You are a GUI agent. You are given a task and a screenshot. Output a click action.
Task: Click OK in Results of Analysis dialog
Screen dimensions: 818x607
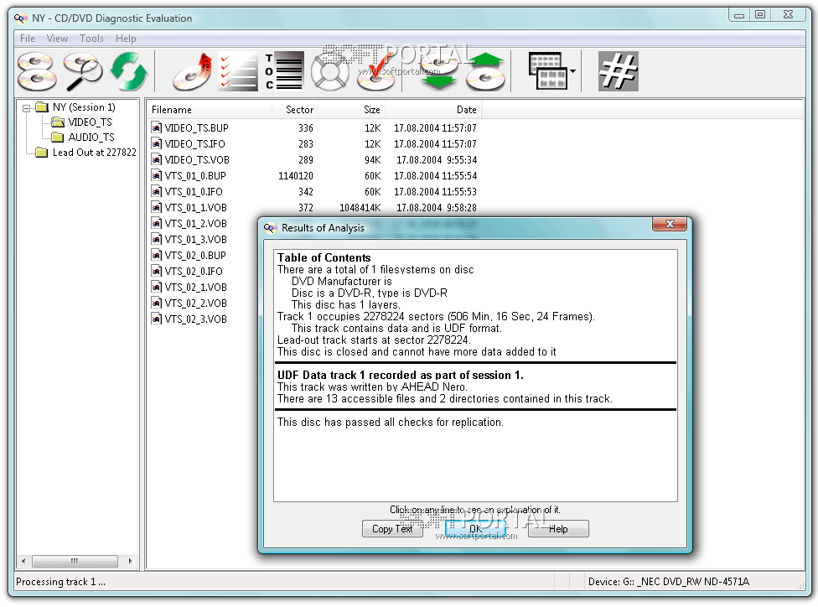pyautogui.click(x=475, y=529)
